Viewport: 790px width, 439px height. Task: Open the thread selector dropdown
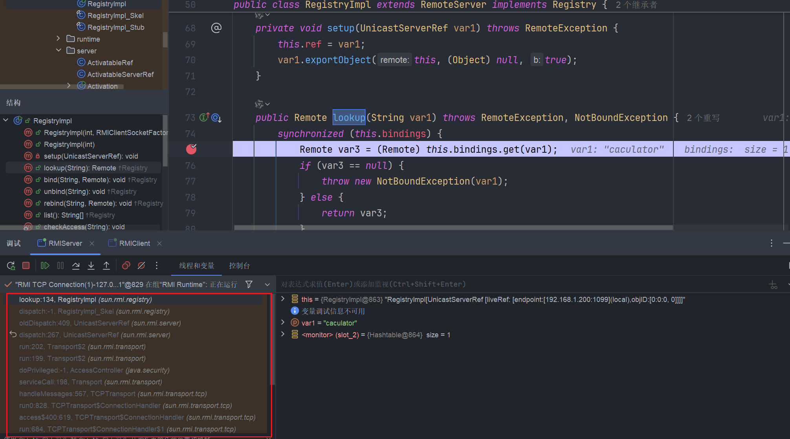pyautogui.click(x=267, y=284)
